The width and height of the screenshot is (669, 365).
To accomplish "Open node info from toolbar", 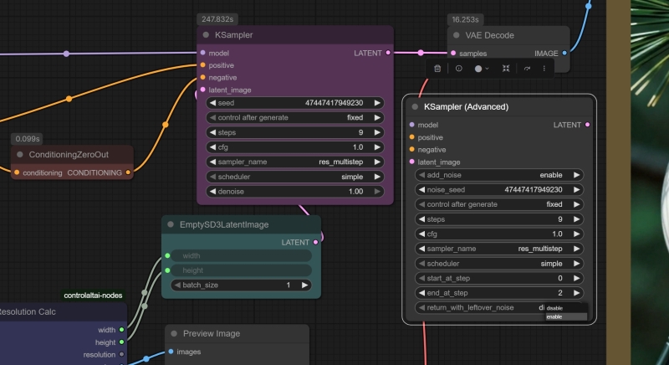I will 459,69.
